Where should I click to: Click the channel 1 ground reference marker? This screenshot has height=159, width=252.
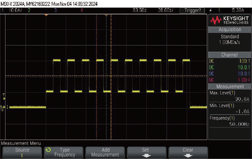click(3, 107)
